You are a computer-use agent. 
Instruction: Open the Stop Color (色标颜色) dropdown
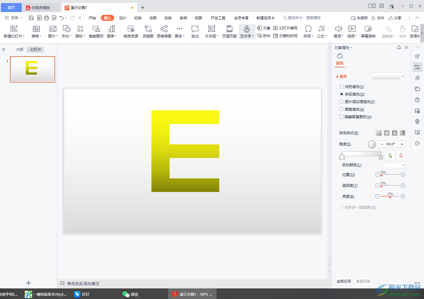click(x=394, y=165)
